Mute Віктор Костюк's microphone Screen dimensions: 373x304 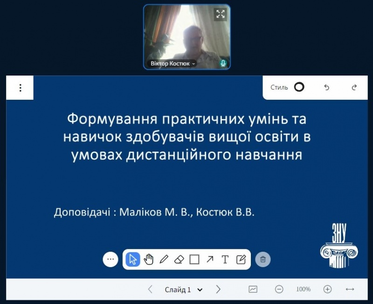coord(223,62)
